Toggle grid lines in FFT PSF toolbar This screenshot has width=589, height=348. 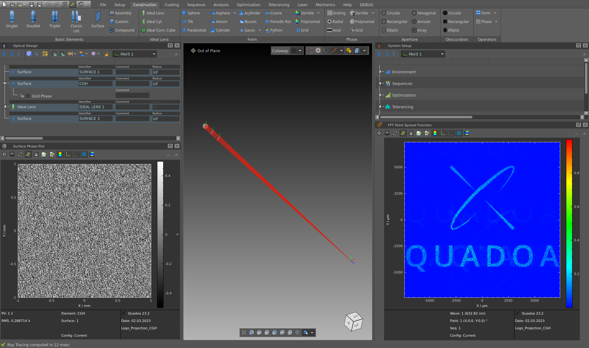459,133
